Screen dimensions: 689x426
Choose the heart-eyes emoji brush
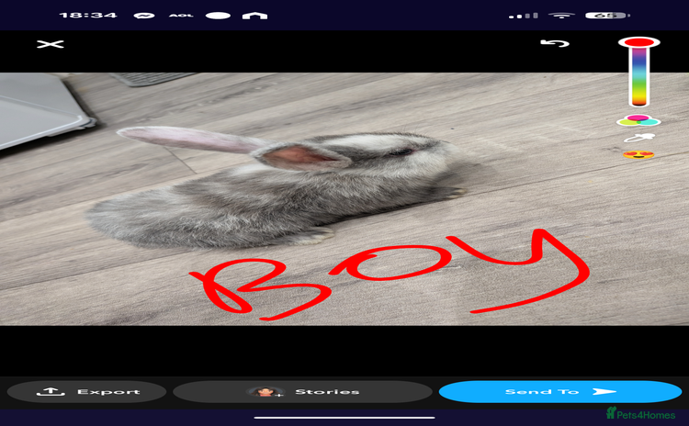(x=638, y=154)
